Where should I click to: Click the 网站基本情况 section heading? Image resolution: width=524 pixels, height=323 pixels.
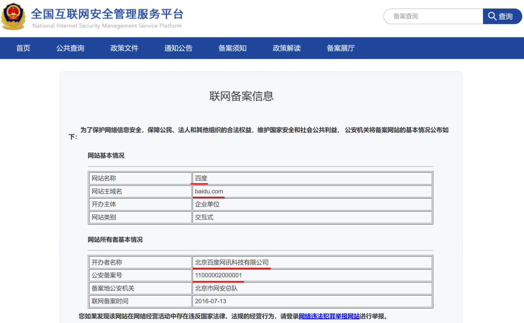pyautogui.click(x=106, y=155)
